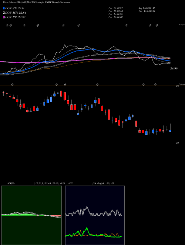The height and width of the screenshot is (245, 185).
Task: Open the ADX indicator panel
Action: (95, 215)
